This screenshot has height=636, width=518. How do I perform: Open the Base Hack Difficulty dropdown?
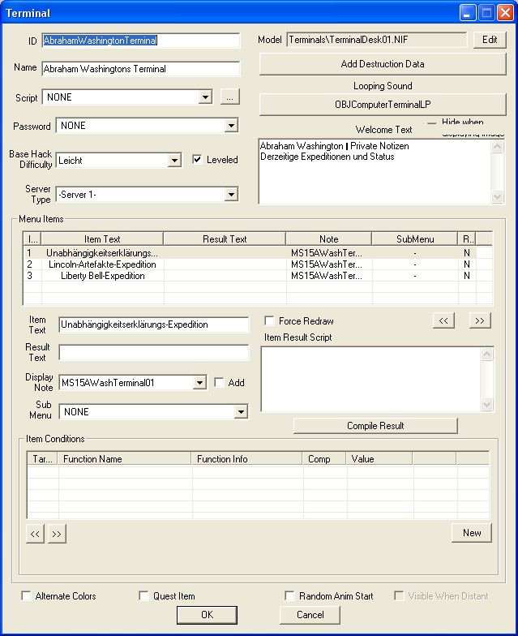174,161
